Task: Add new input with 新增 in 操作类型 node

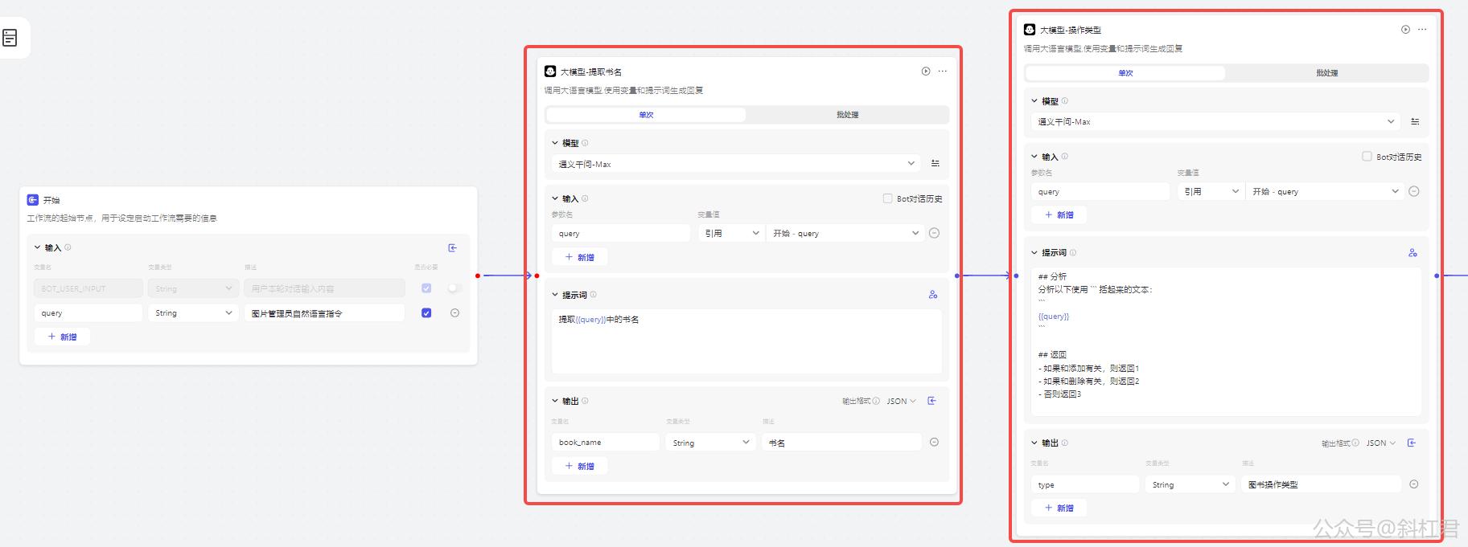Action: [x=1059, y=214]
